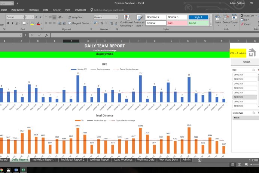
Task: Open Format as Table menu
Action: 139,21
